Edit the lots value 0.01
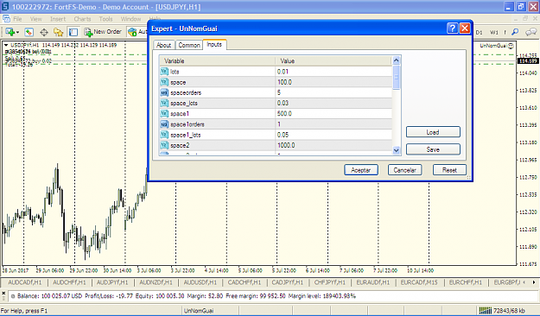Image resolution: width=540 pixels, height=316 pixels. [x=334, y=72]
